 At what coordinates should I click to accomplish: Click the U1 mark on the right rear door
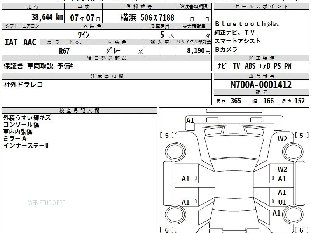pyautogui.click(x=282, y=202)
